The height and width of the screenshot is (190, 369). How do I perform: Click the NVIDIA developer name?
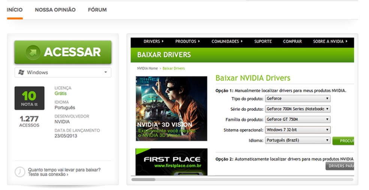tap(62, 122)
